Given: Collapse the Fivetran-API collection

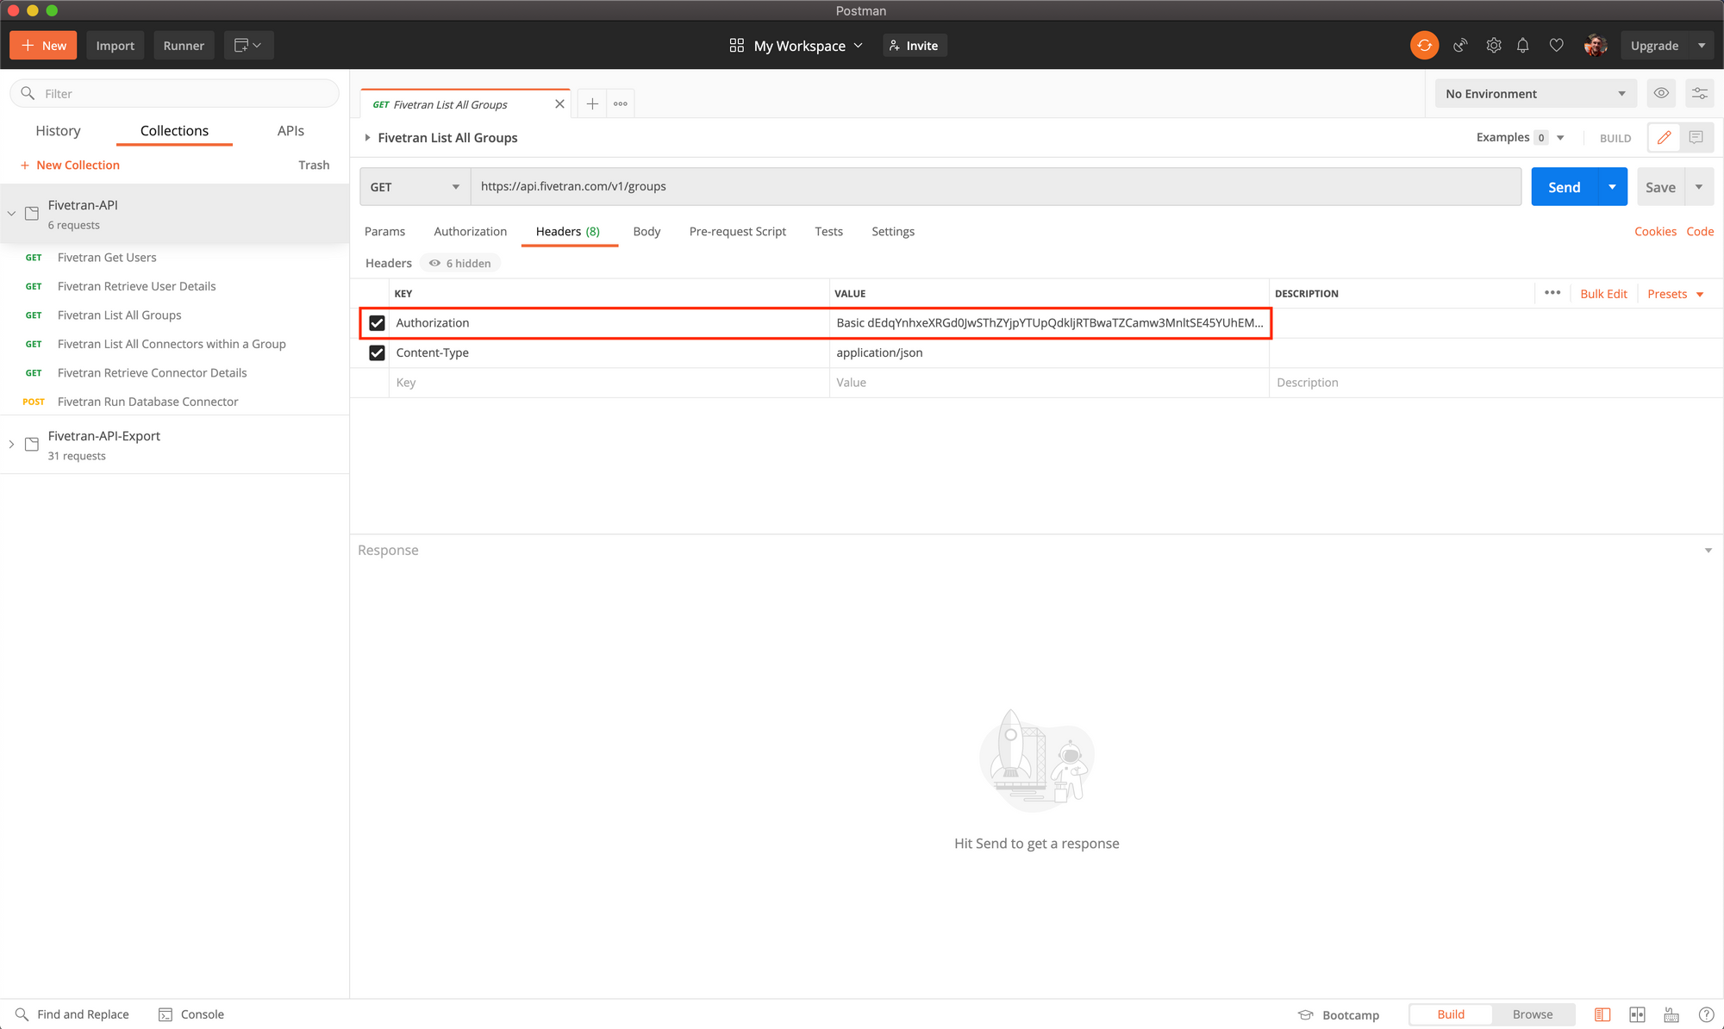Looking at the screenshot, I should tap(11, 214).
